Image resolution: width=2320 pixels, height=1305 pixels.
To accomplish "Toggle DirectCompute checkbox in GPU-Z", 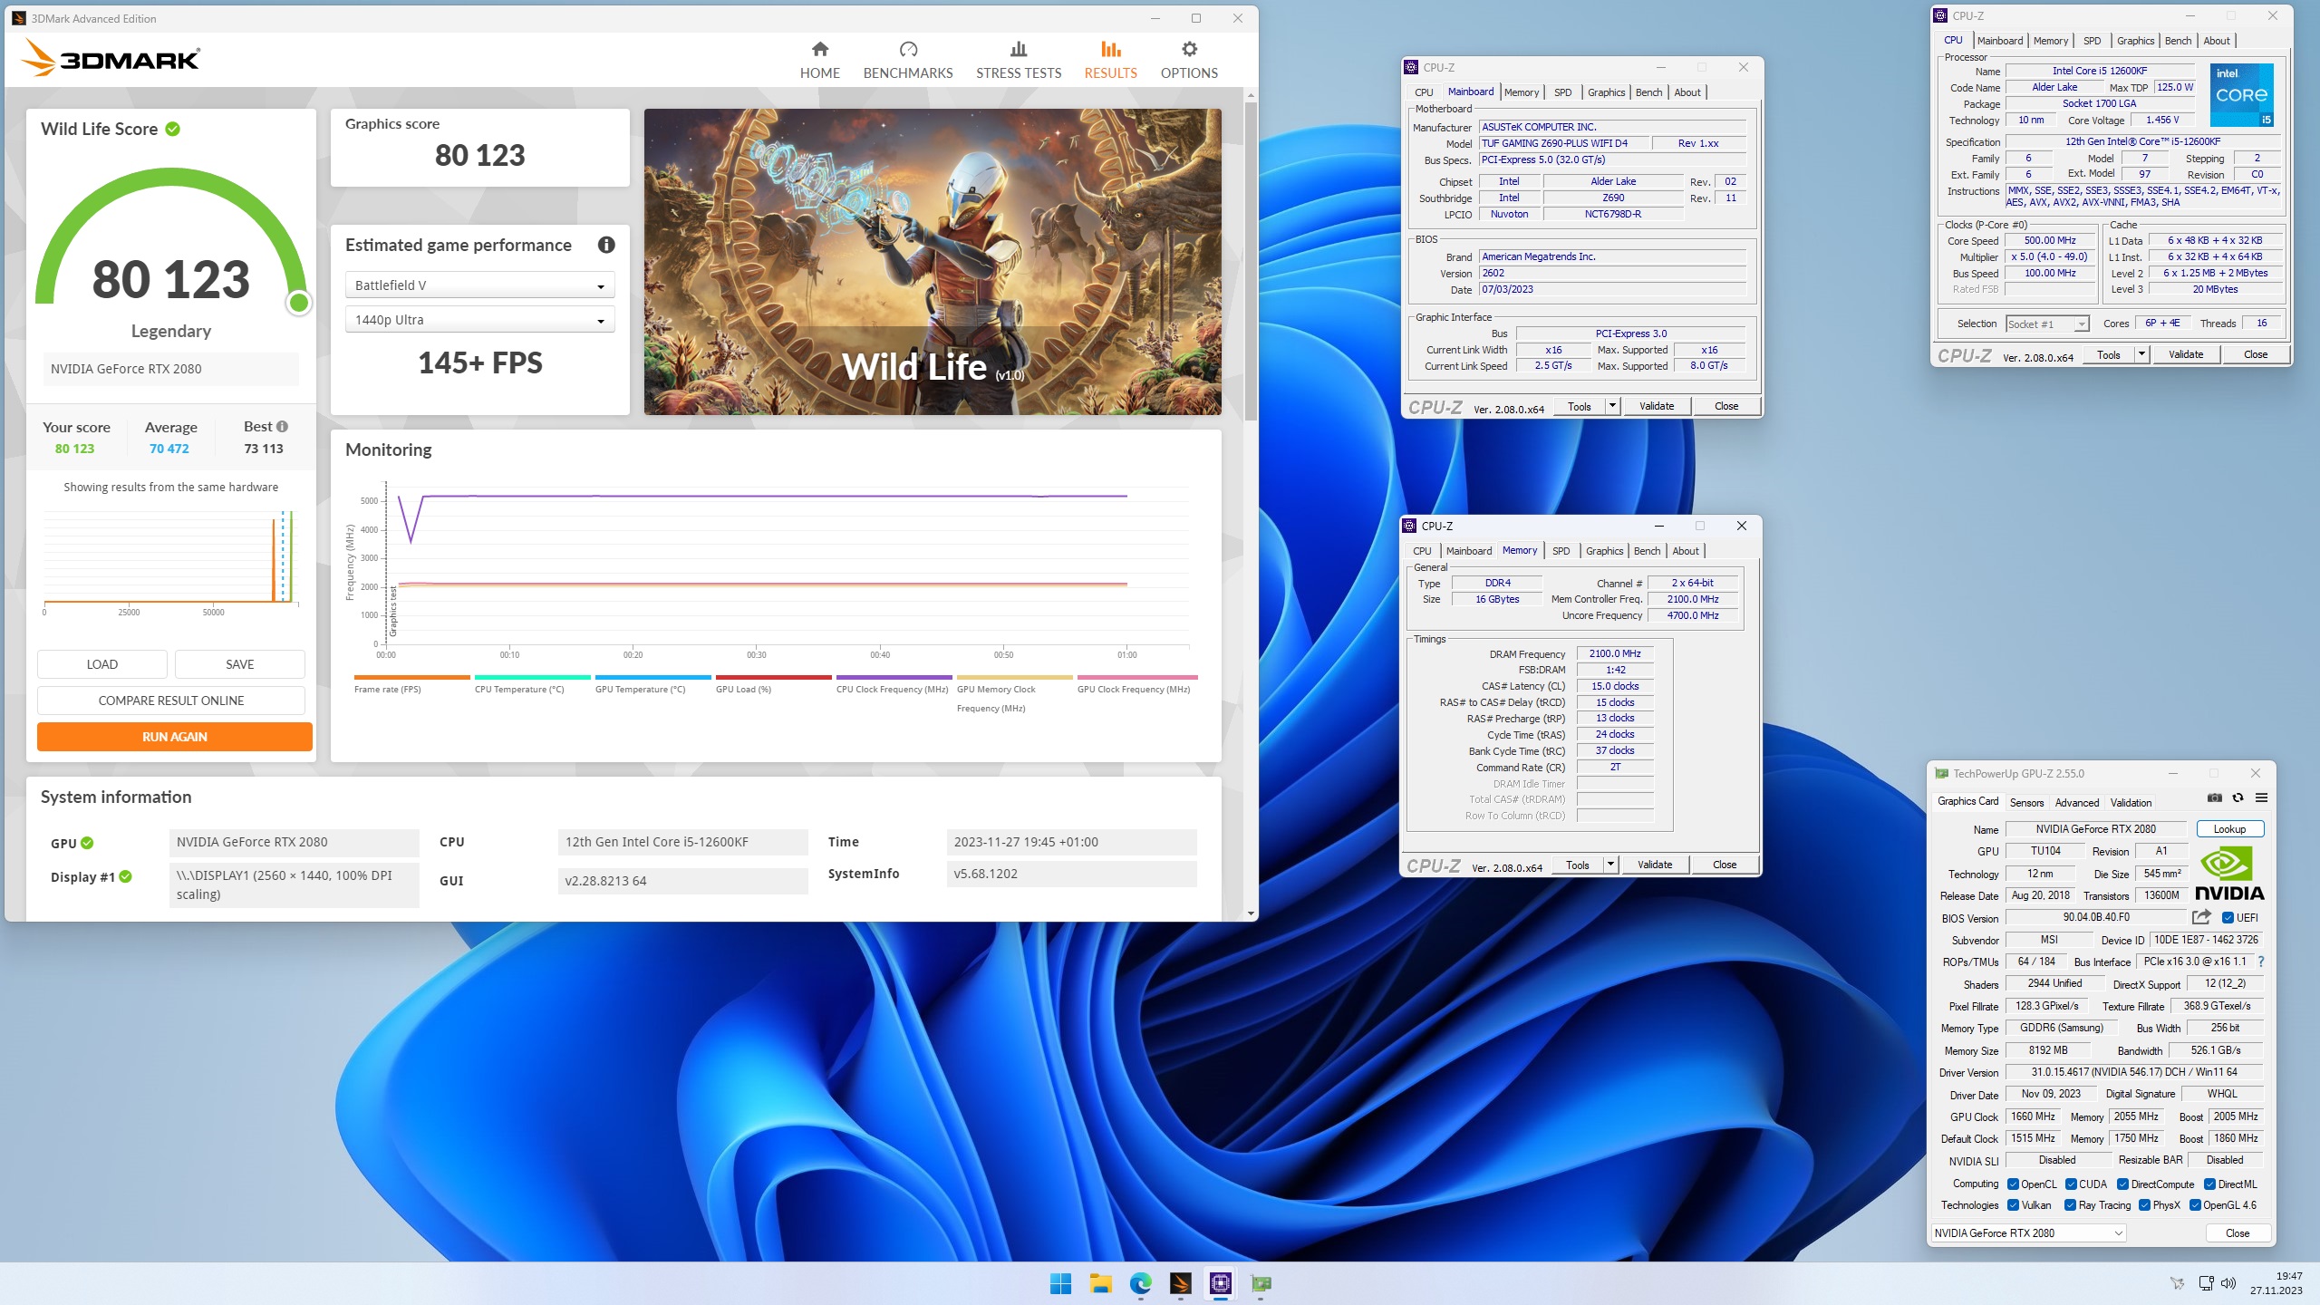I will pyautogui.click(x=2122, y=1184).
